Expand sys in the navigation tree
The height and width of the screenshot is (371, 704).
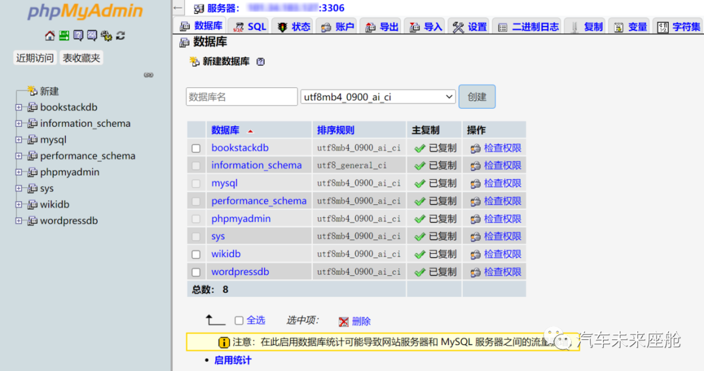pos(18,188)
